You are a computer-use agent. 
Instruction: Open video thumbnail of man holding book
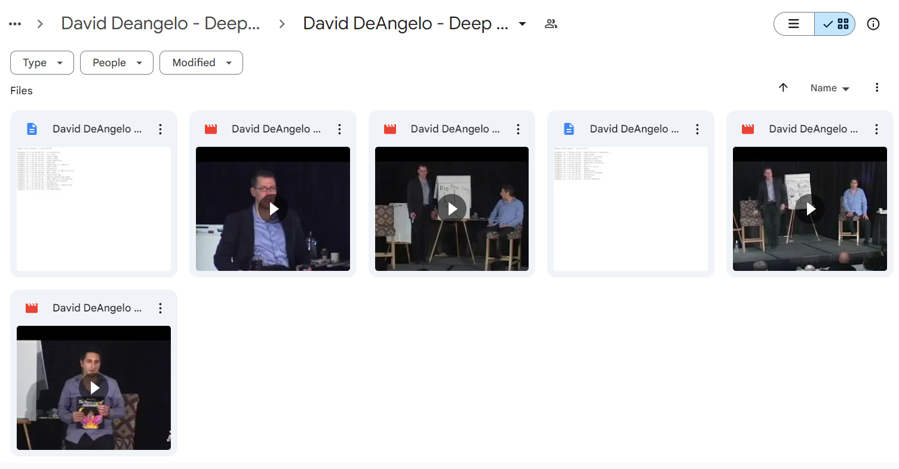[x=94, y=388]
